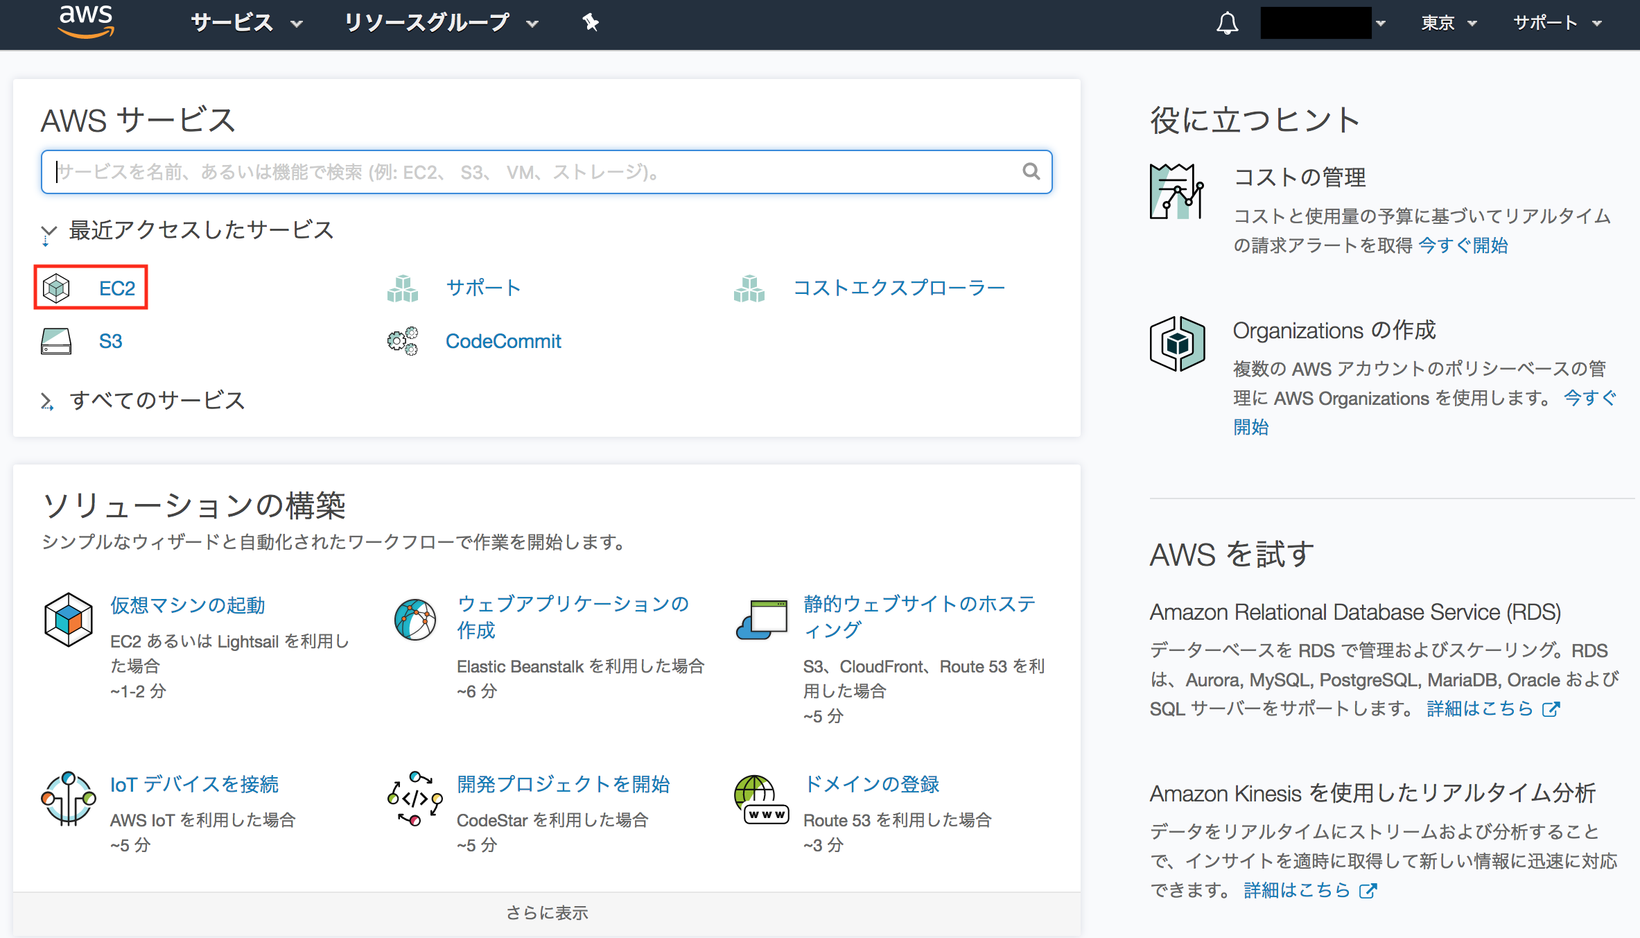The image size is (1640, 938).
Task: Click the CodeCommit gears icon
Action: tap(403, 341)
